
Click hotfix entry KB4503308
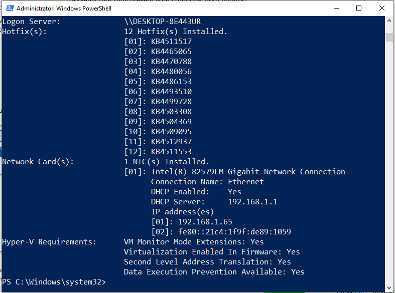(x=171, y=112)
